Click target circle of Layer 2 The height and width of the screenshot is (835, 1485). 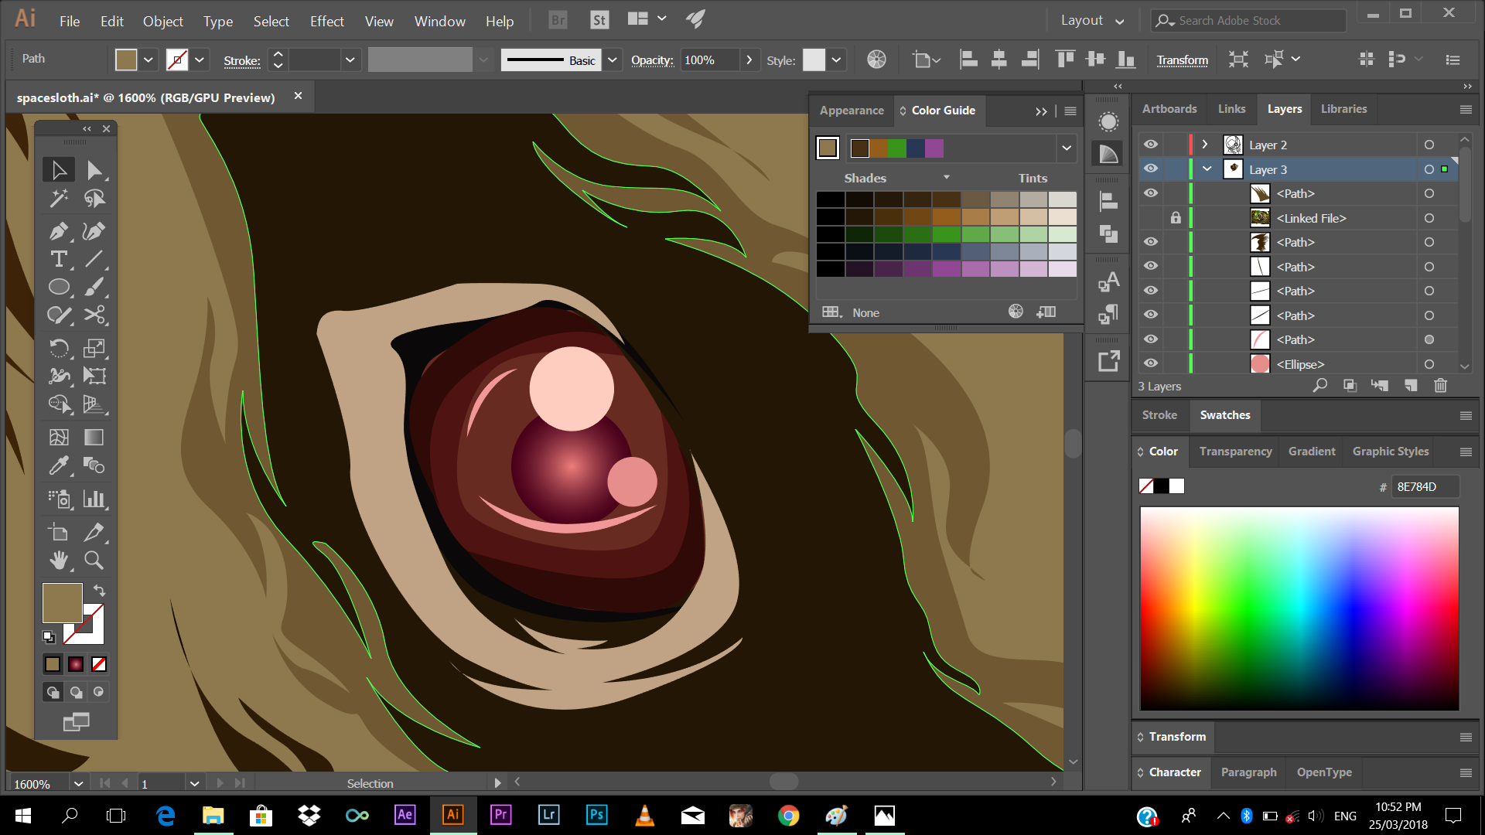pyautogui.click(x=1429, y=145)
